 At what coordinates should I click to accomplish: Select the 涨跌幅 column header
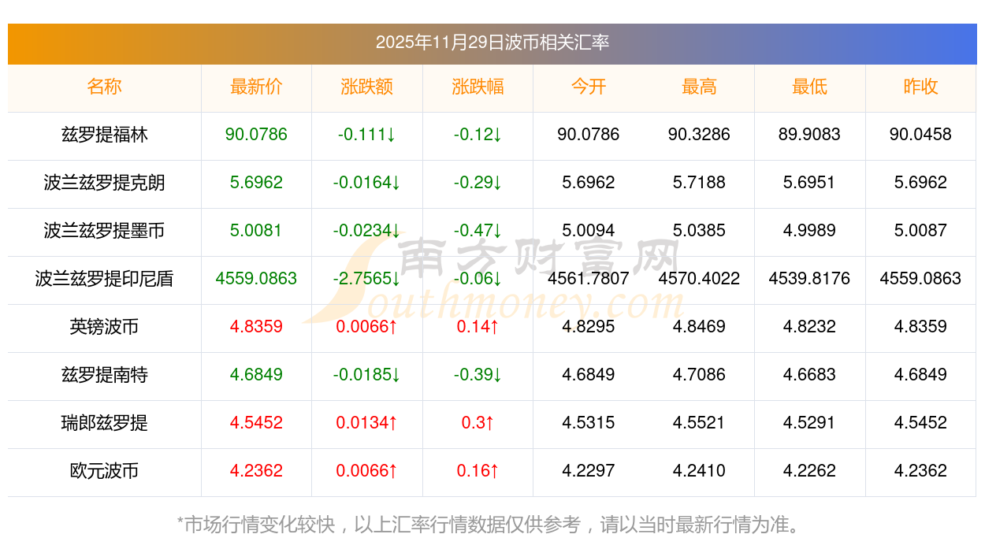(x=478, y=87)
